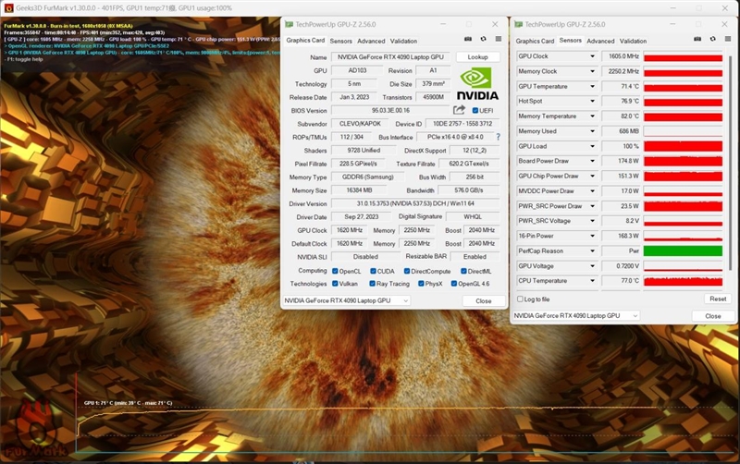Click the Memory Temperature value 82.0 °C
740x464 pixels.
pyautogui.click(x=621, y=116)
